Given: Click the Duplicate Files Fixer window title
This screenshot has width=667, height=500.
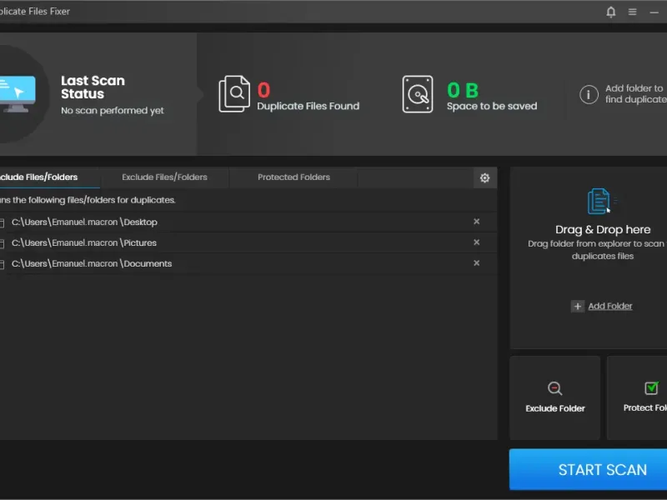Looking at the screenshot, I should pos(35,12).
